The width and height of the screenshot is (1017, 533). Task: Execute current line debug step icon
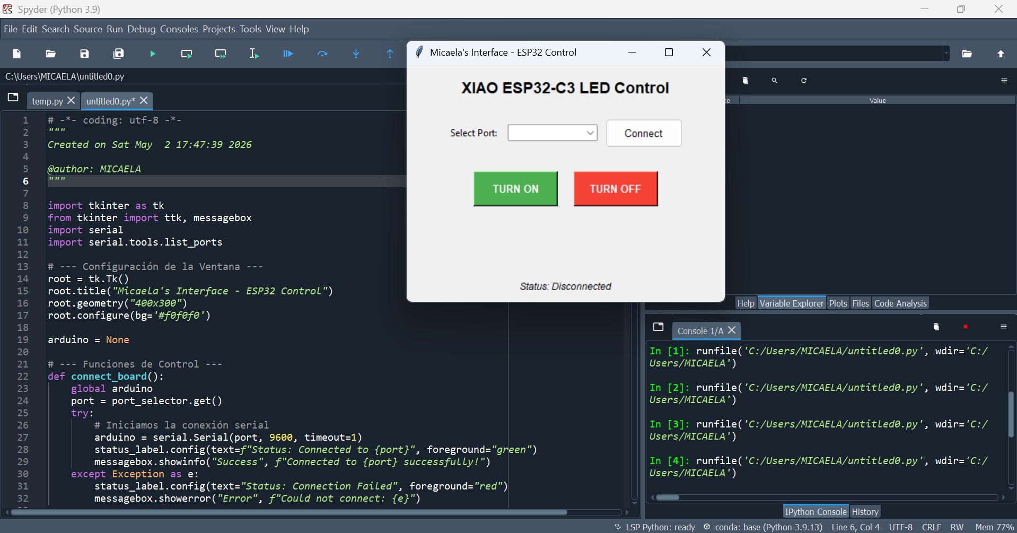[323, 54]
